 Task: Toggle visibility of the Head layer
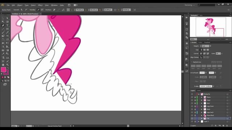click(x=192, y=100)
